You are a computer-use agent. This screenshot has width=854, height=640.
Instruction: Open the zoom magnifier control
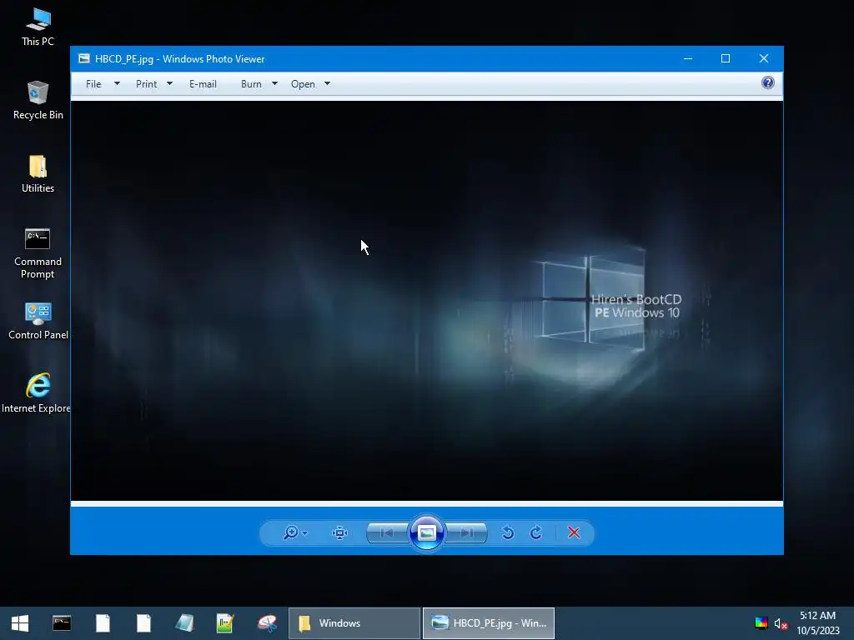tap(291, 532)
